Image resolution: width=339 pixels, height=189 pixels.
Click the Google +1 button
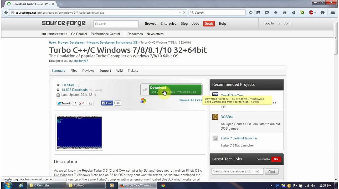pos(82,103)
